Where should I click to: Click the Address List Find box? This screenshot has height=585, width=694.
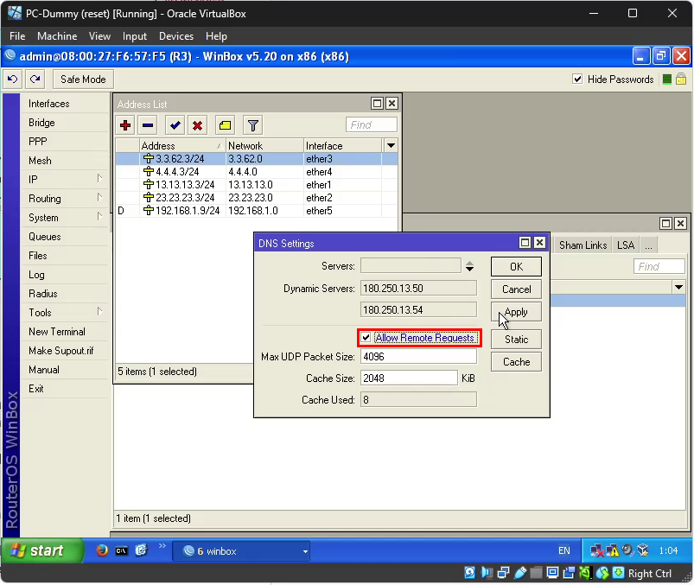click(372, 125)
